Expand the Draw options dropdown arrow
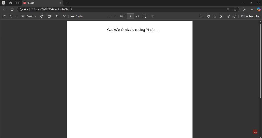 [x=35, y=16]
